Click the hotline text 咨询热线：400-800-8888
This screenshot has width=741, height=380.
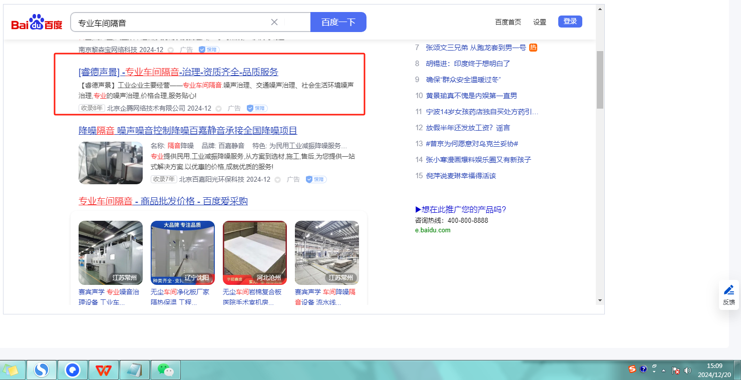(452, 220)
